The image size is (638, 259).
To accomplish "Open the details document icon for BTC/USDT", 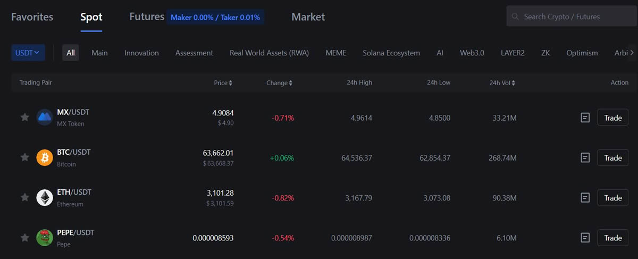I will [x=585, y=158].
